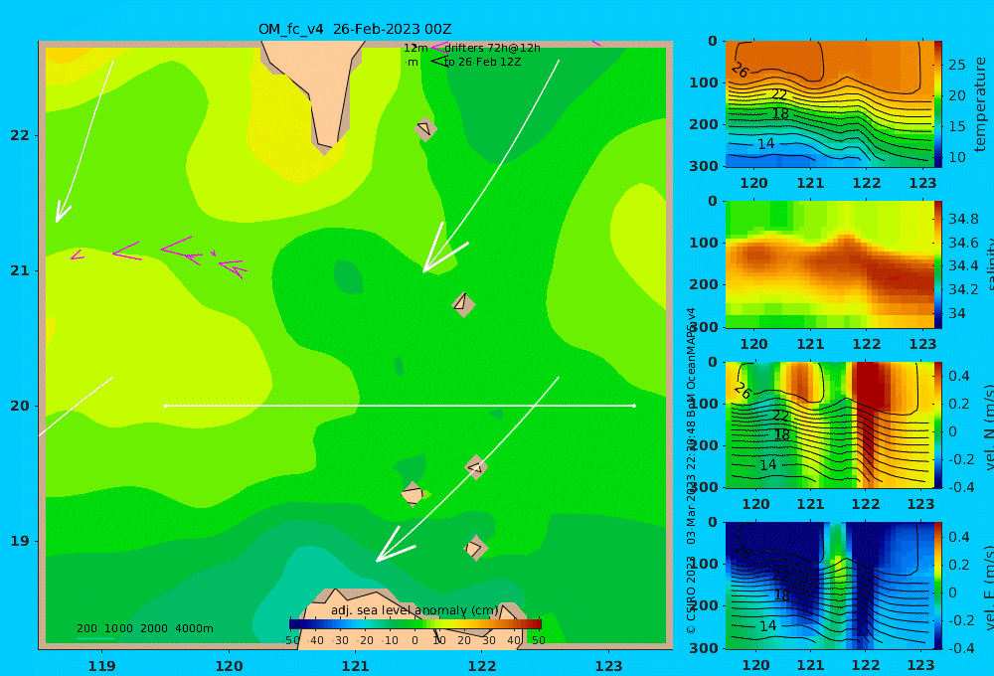994x676 pixels.
Task: Click the black arrow icon beside "to 26 Feb 12Z"
Action: pyautogui.click(x=438, y=62)
